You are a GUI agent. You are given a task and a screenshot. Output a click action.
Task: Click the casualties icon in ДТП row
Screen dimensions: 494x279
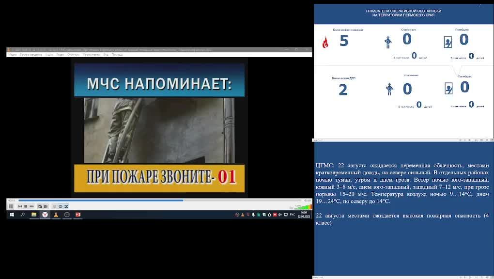[x=448, y=89]
